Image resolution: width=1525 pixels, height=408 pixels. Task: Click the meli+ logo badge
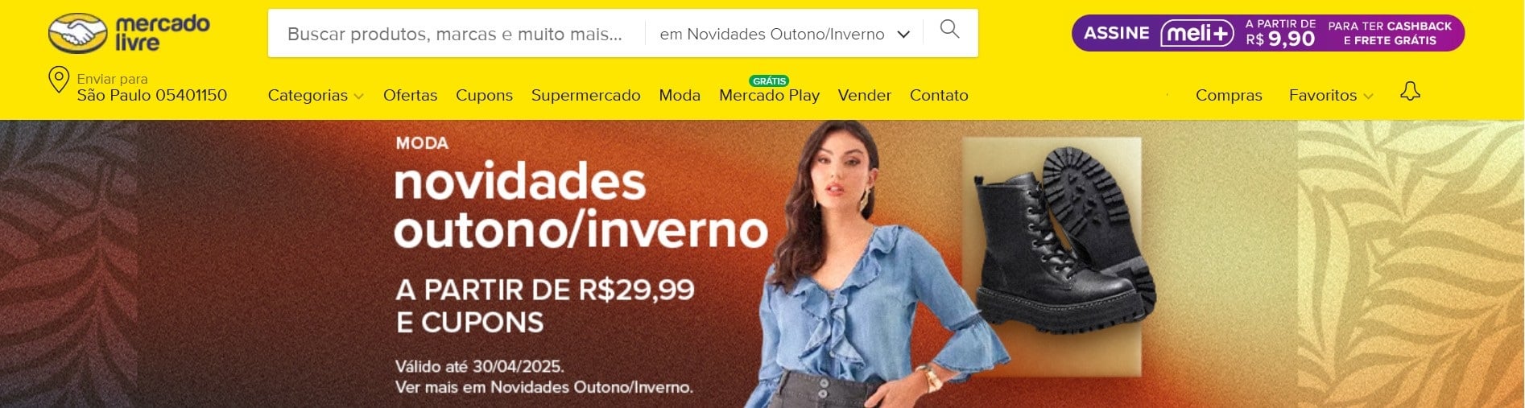click(x=1196, y=33)
